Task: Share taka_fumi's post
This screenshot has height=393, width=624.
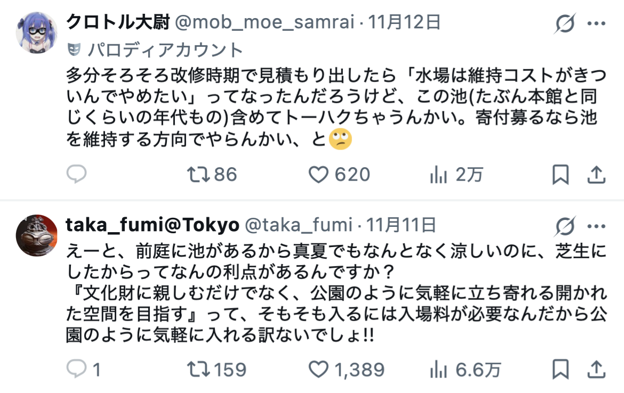Action: pos(596,369)
